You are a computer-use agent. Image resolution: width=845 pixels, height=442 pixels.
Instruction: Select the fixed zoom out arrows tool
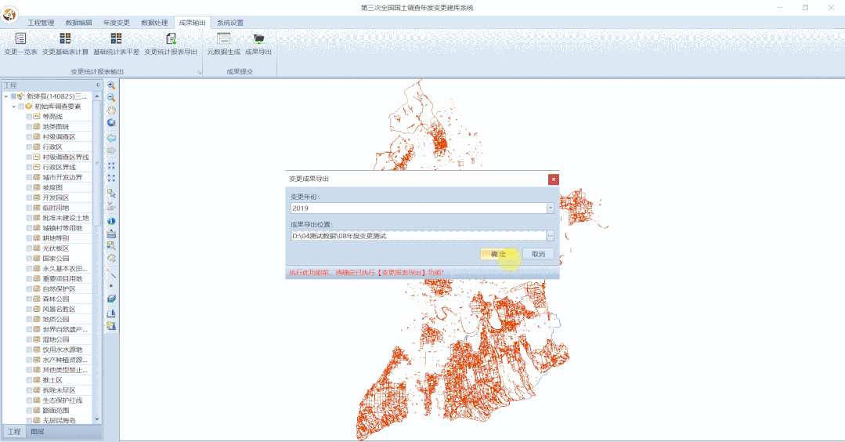click(x=111, y=177)
